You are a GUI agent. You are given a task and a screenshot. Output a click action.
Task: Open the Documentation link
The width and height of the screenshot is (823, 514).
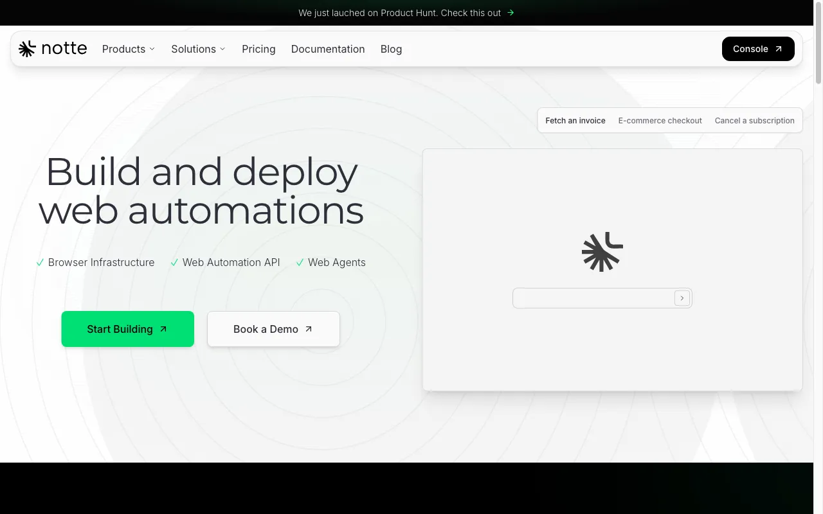pos(328,49)
